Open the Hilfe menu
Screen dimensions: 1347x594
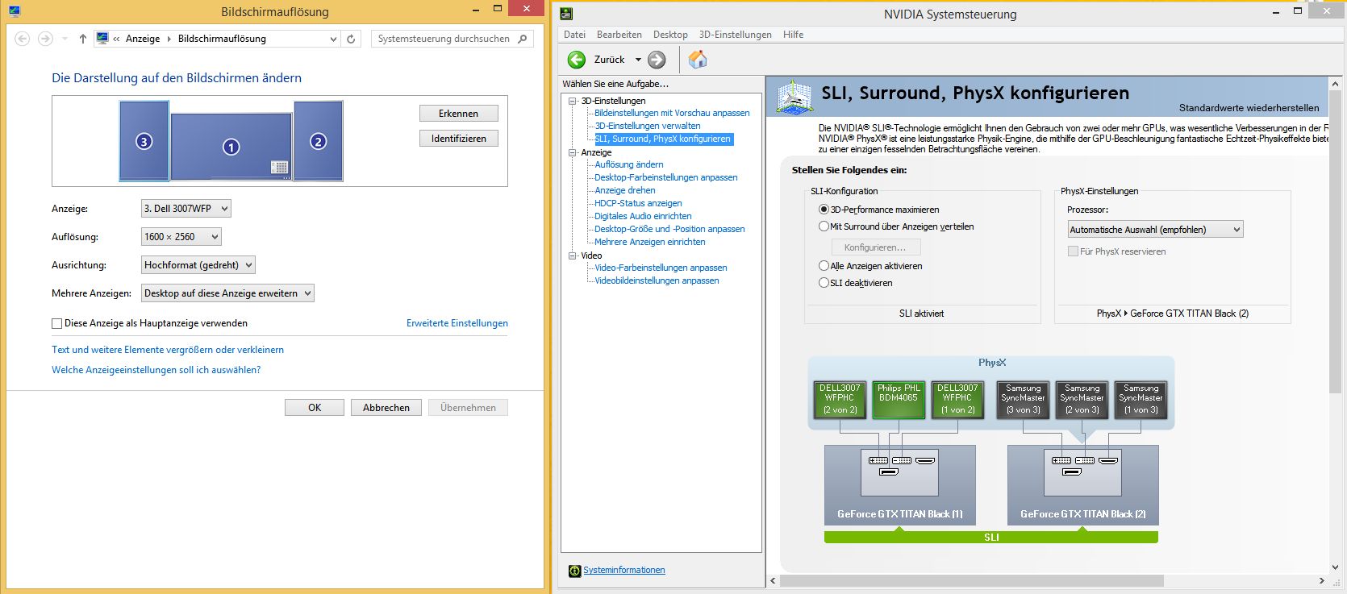point(793,35)
